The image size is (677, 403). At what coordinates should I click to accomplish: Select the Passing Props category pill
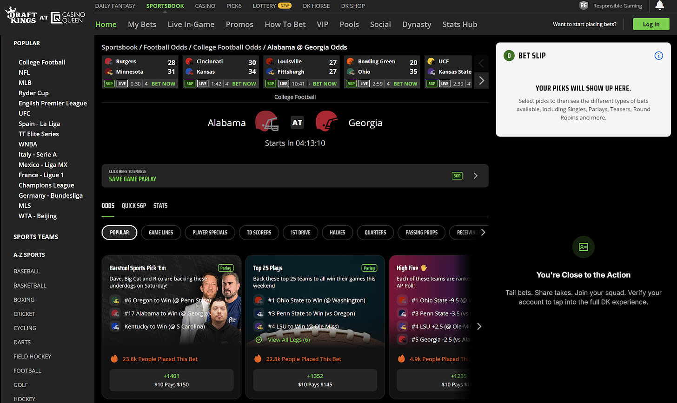(422, 233)
